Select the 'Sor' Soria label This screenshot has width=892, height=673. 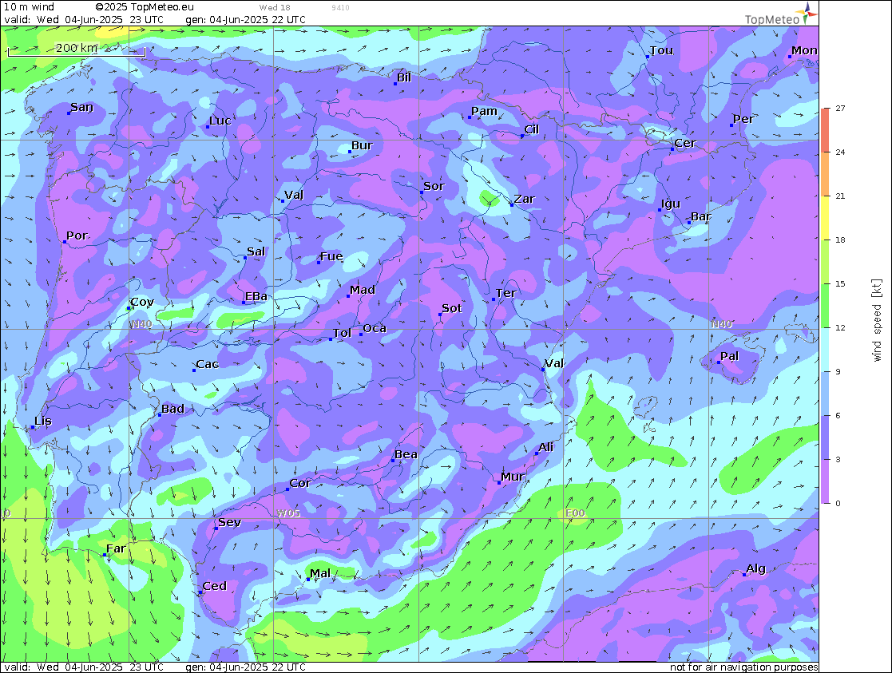pyautogui.click(x=434, y=186)
